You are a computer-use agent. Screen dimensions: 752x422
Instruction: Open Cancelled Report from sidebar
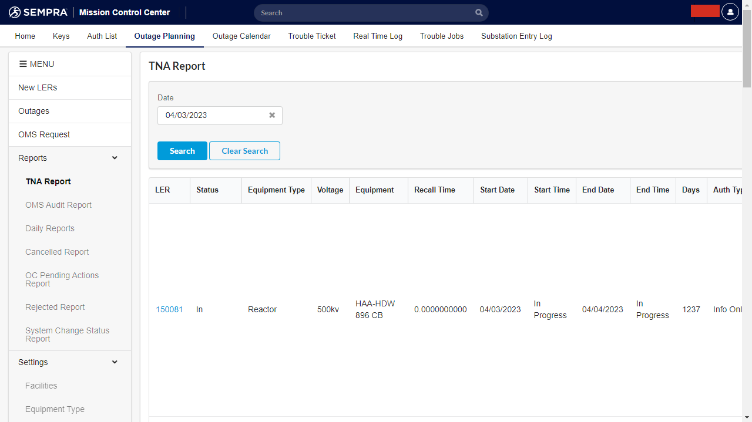(x=57, y=252)
